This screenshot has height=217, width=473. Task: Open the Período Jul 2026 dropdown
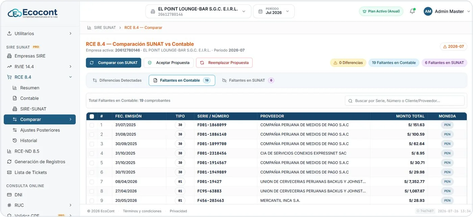point(274,11)
